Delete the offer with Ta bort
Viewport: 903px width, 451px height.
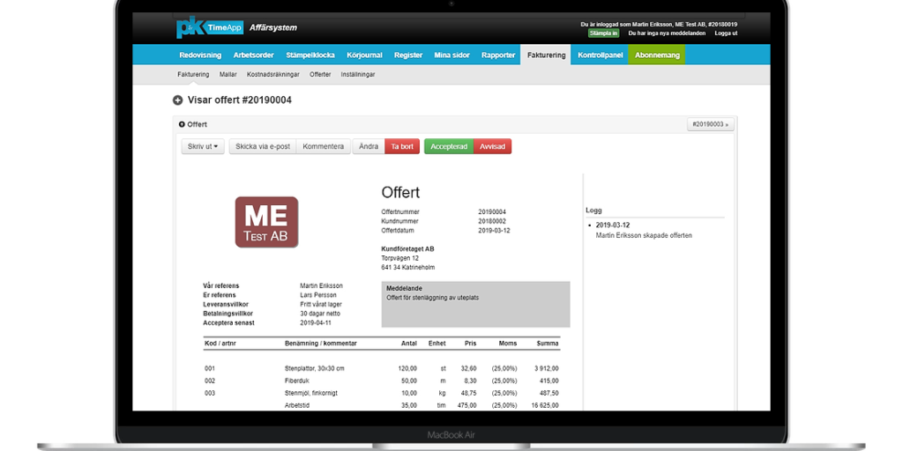tap(402, 147)
